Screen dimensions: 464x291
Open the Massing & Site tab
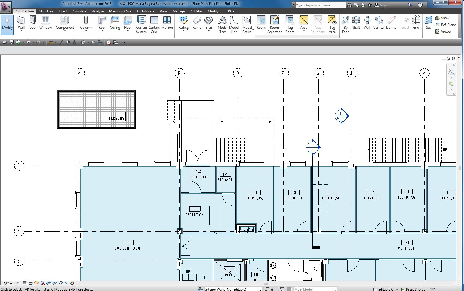point(120,11)
